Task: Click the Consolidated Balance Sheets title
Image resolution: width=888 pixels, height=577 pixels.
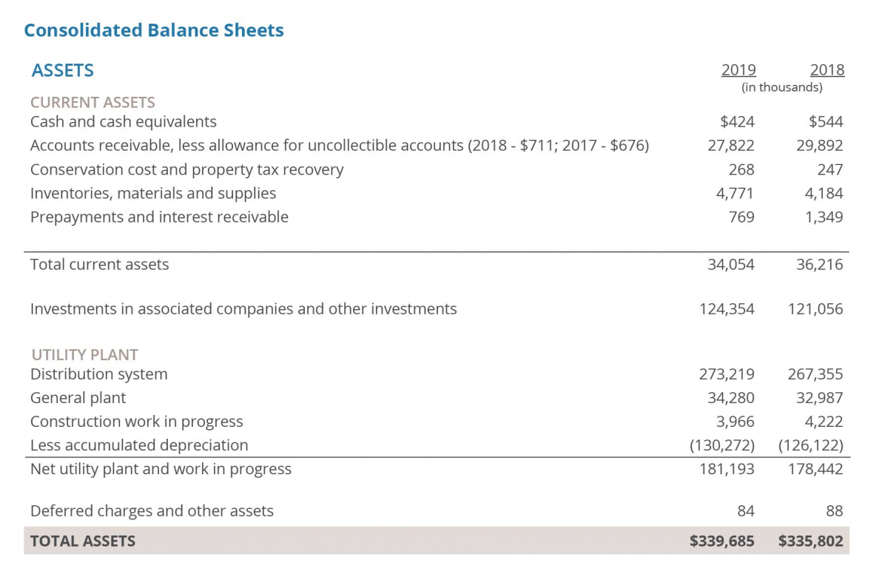Action: (154, 30)
